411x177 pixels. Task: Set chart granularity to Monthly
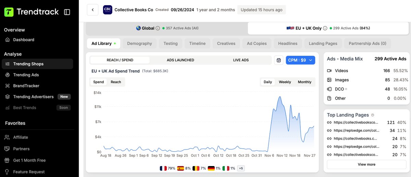click(304, 82)
